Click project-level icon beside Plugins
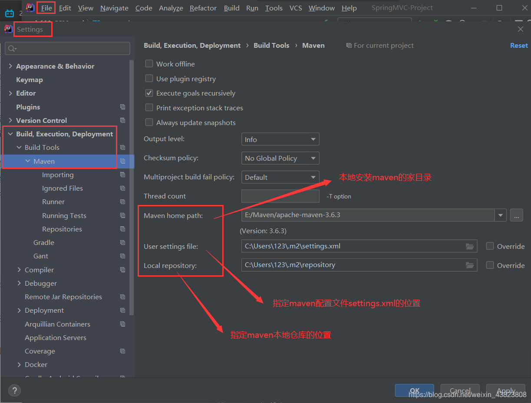The width and height of the screenshot is (531, 403). coord(122,107)
